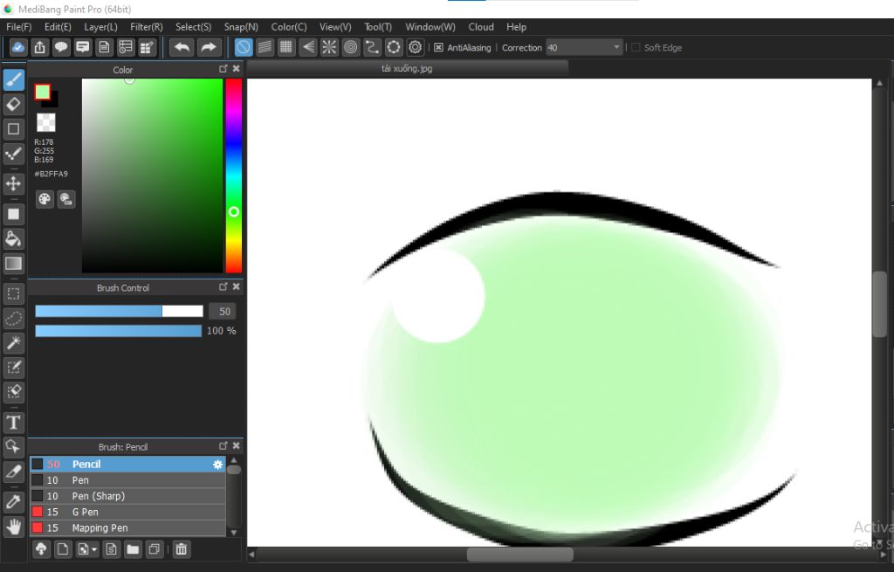Choose the Select Eraser tool
894x572 pixels.
coord(14,392)
